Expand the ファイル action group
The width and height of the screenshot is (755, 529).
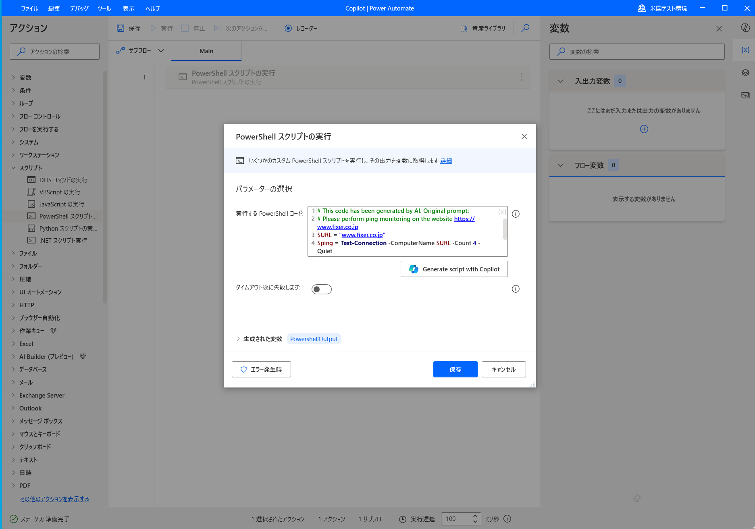point(13,253)
